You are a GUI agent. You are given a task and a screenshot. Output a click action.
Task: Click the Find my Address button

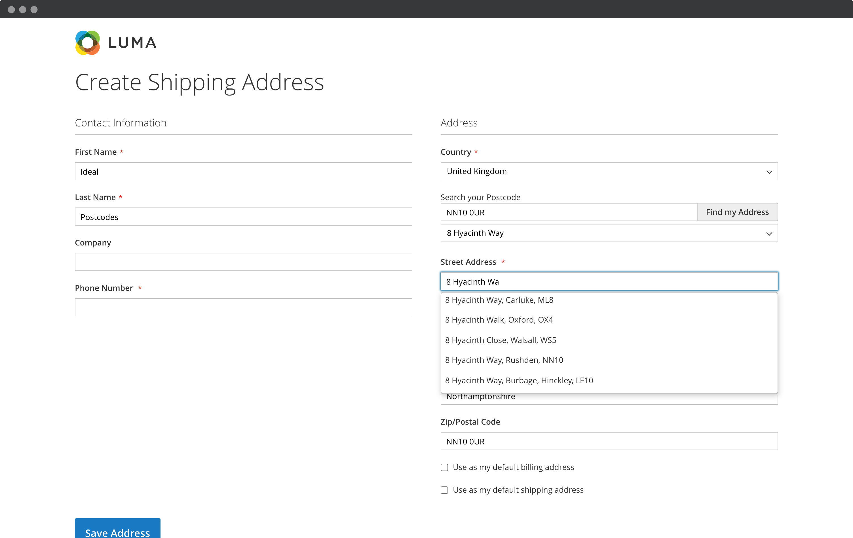pos(737,211)
